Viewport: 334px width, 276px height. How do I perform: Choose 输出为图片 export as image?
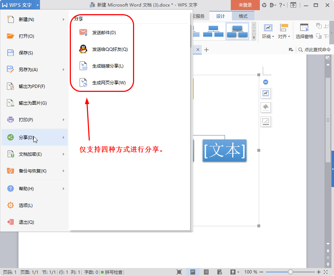tap(35, 103)
